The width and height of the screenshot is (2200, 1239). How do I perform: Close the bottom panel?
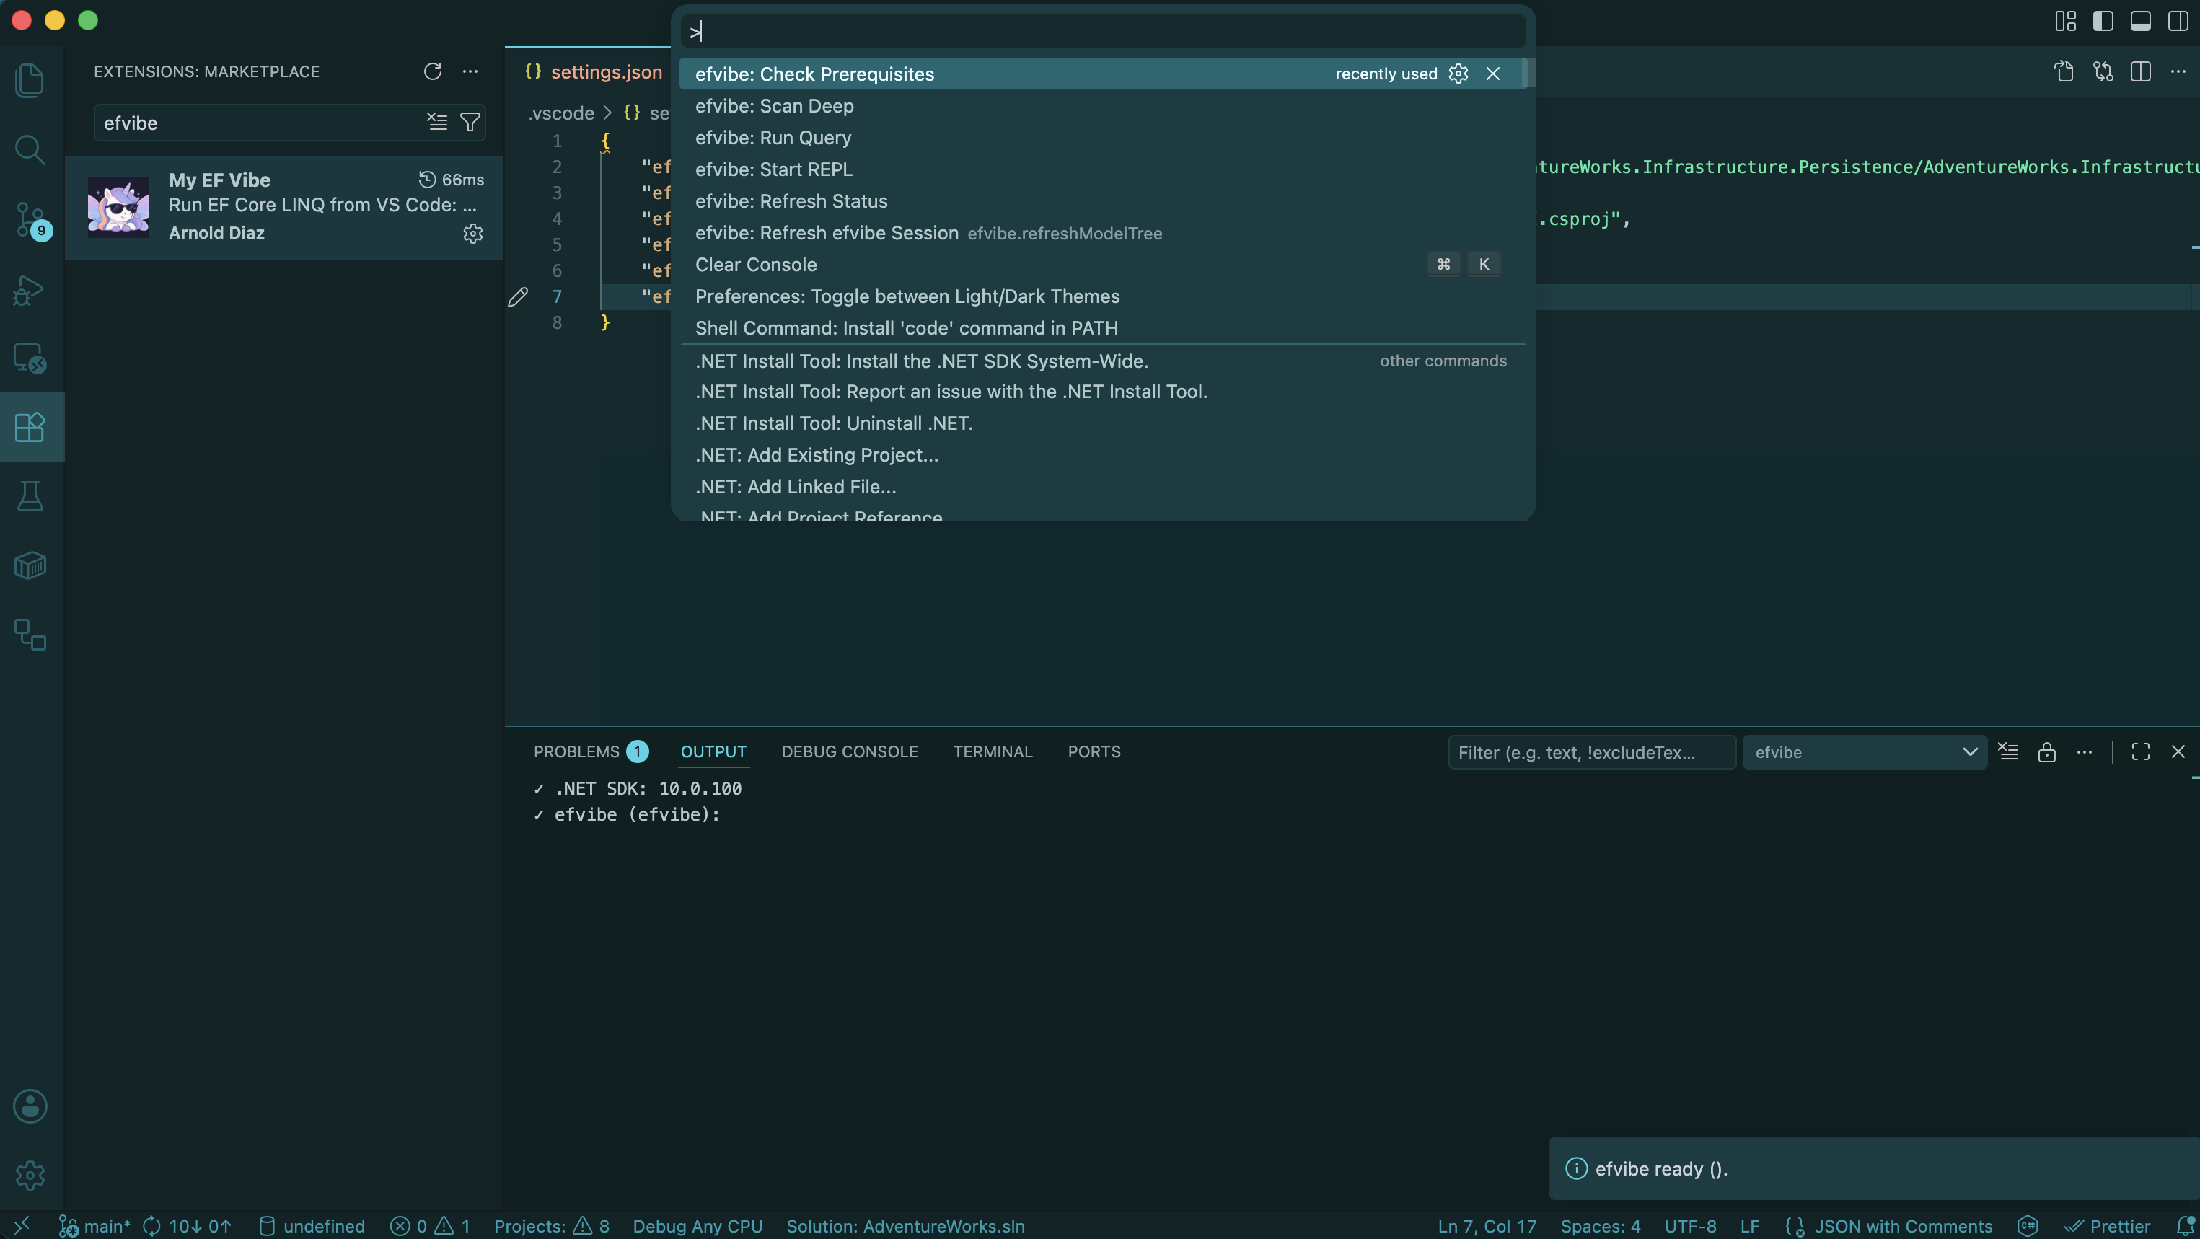tap(2178, 751)
